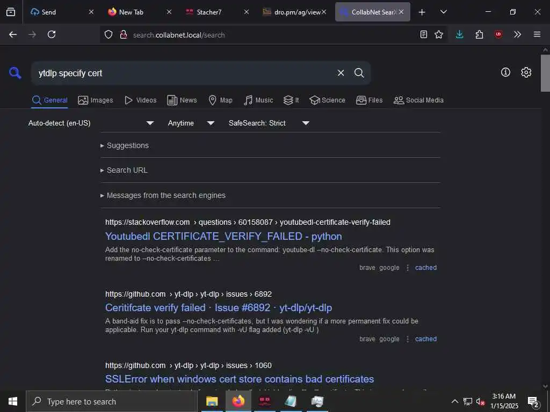Bookmark this page with star

coord(439,34)
